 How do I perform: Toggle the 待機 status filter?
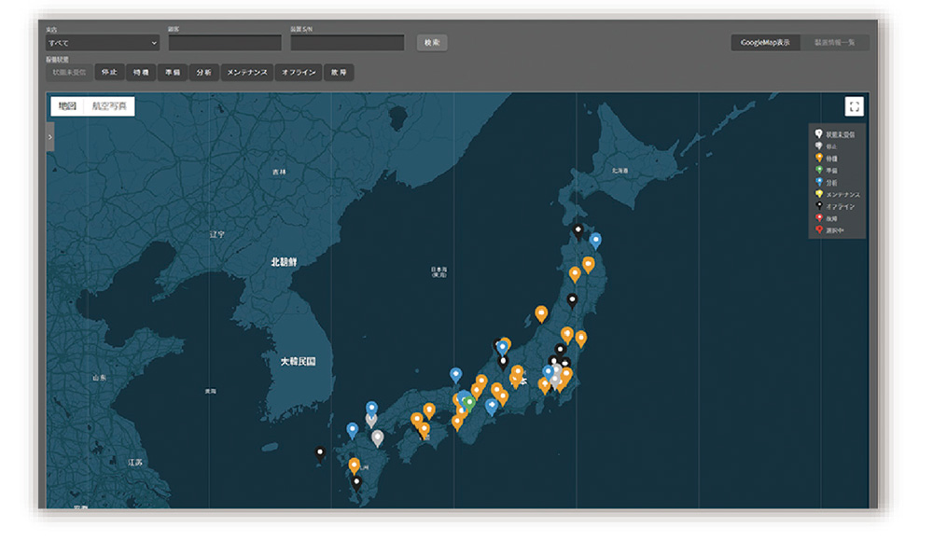(x=141, y=73)
